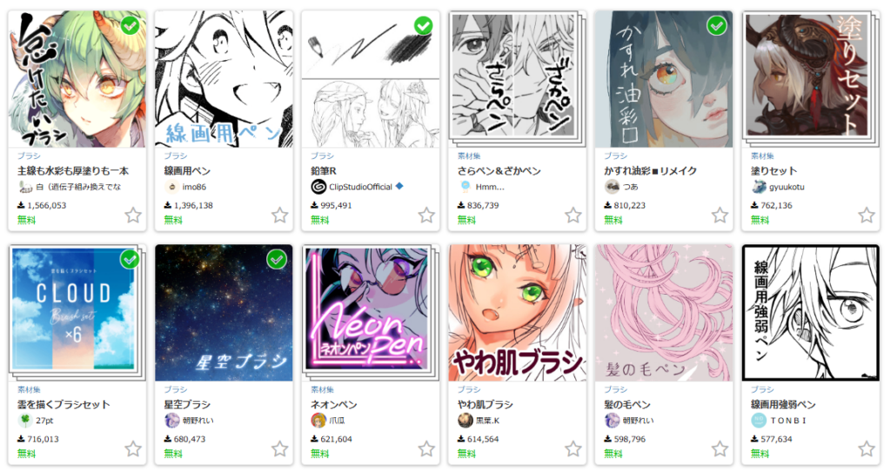
Task: Open the pink hair 髪の毛ペン thumbnail
Action: (x=664, y=313)
